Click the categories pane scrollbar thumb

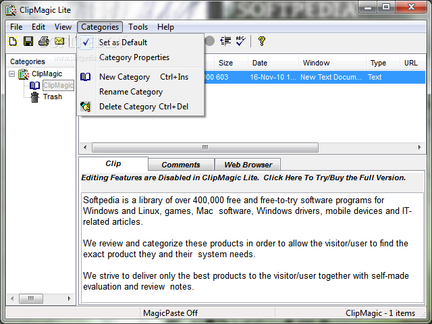pyautogui.click(x=31, y=298)
